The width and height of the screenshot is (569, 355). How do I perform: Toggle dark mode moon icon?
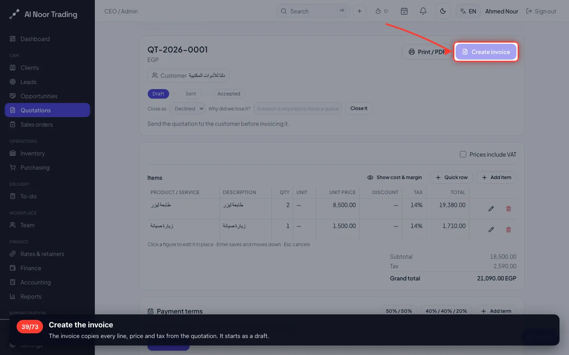[x=443, y=11]
